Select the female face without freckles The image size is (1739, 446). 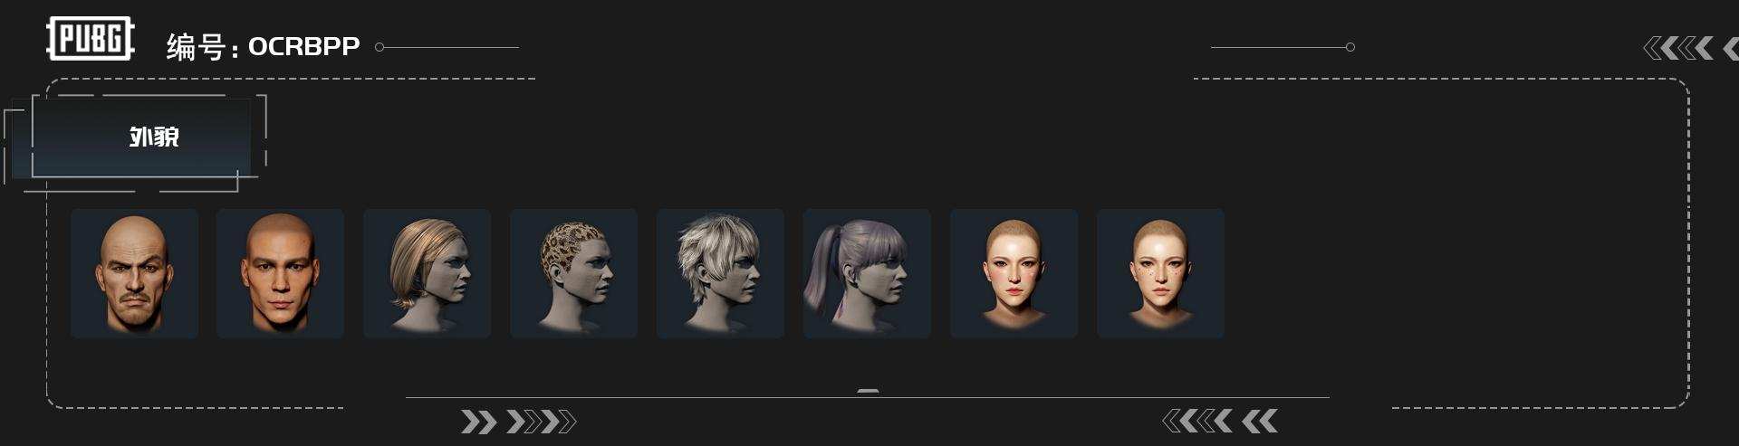click(x=1014, y=273)
